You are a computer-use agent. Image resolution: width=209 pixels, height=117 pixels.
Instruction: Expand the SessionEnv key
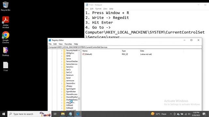coord(62,83)
